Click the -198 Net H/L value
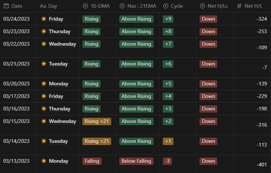 [x=262, y=109]
